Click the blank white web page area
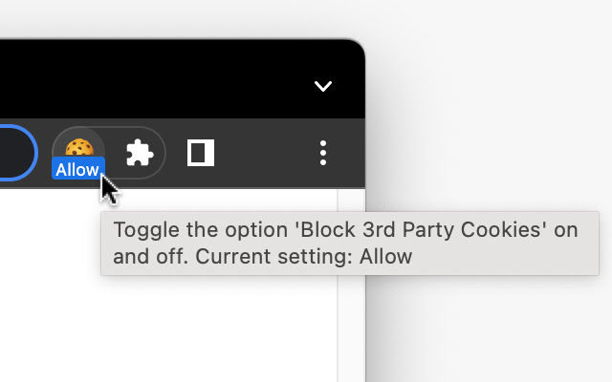The image size is (612, 382). click(48, 306)
